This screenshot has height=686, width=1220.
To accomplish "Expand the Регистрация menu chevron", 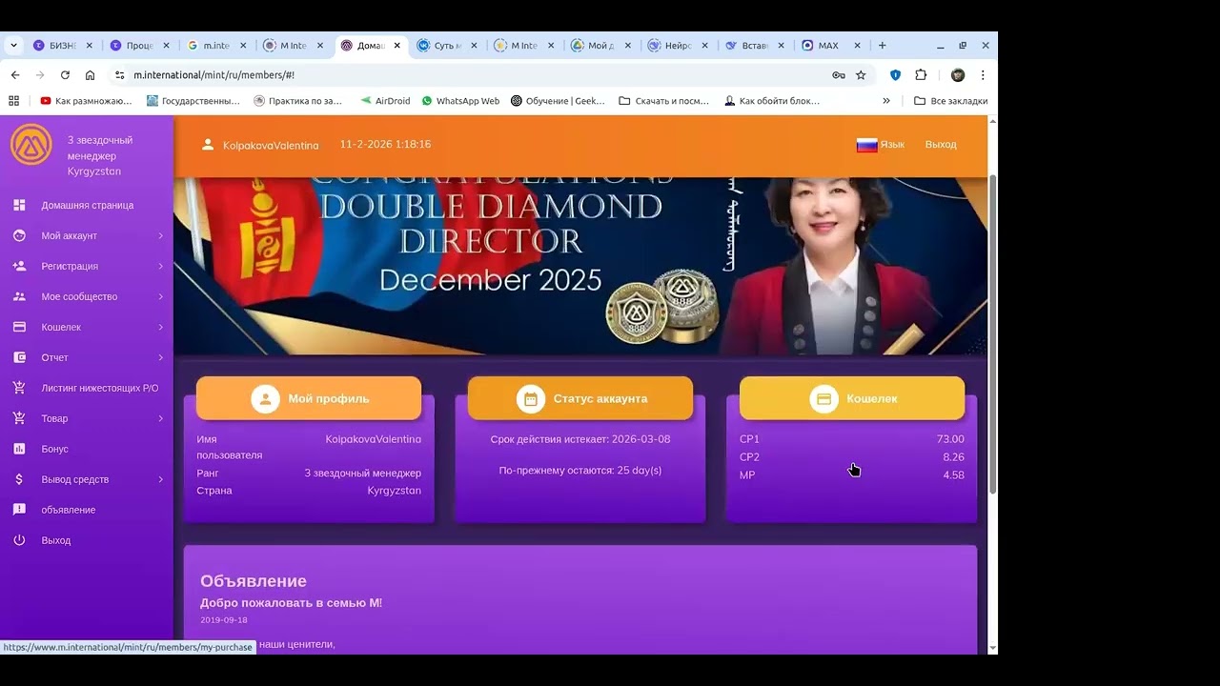I will click(x=160, y=266).
